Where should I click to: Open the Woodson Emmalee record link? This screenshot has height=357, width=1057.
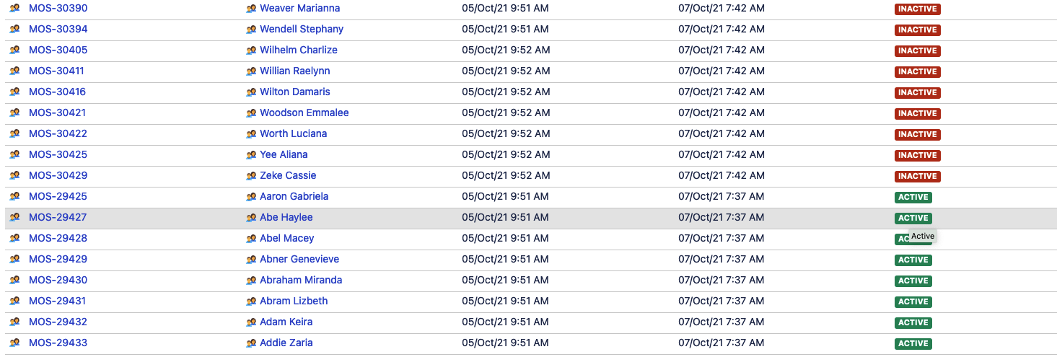304,113
